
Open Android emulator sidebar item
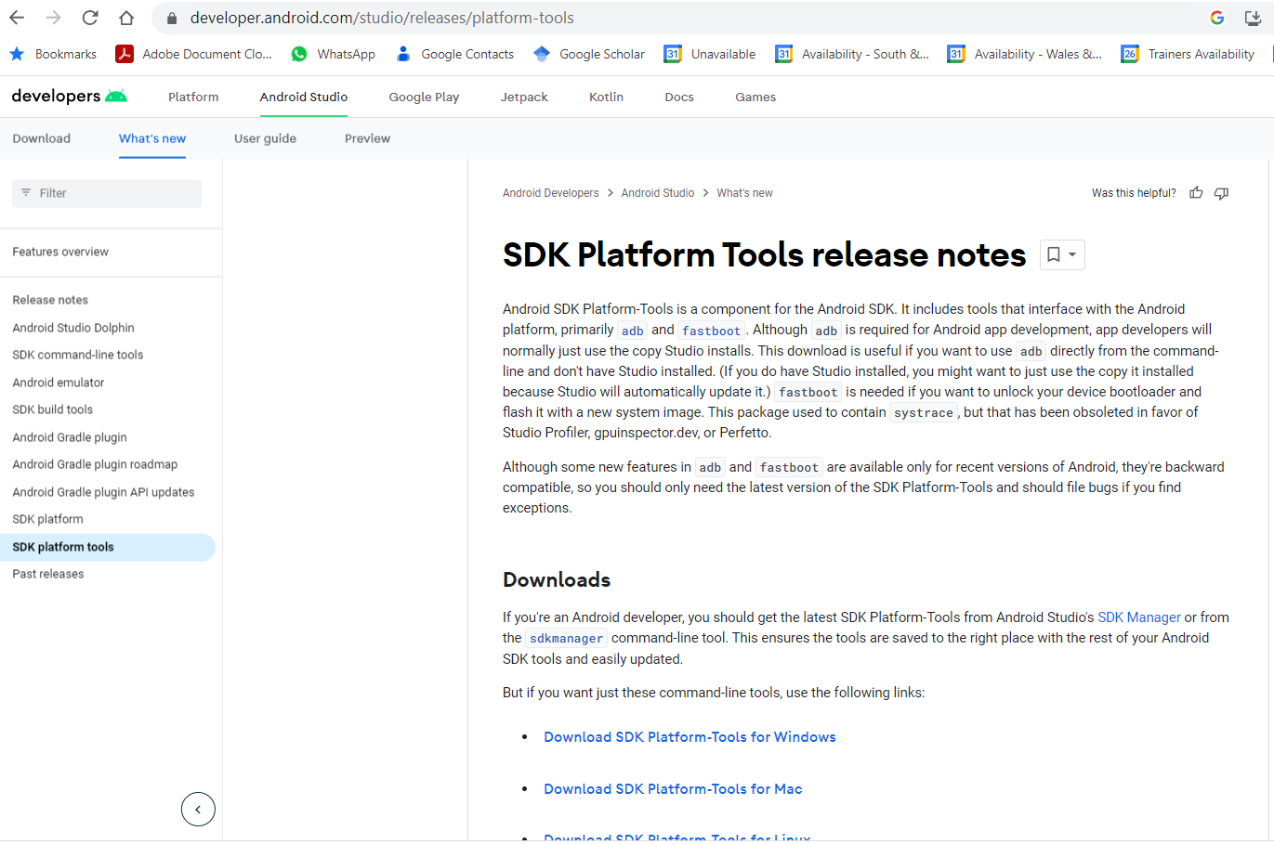tap(59, 383)
